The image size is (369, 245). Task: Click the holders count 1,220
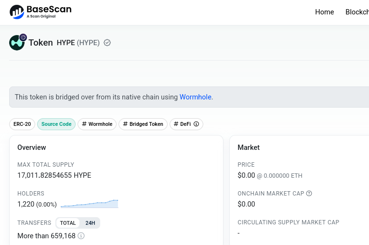[26, 204]
